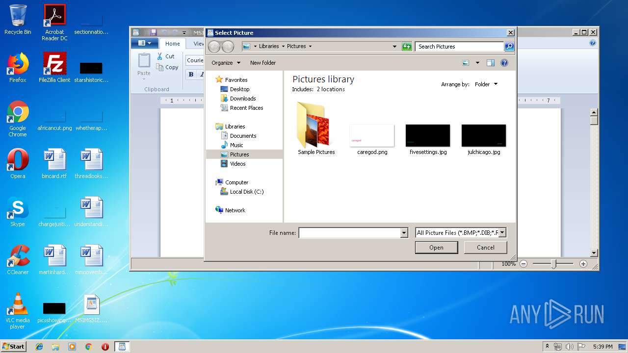Viewport: 628px width, 353px height.
Task: Open WordPad application menu button
Action: coord(144,44)
